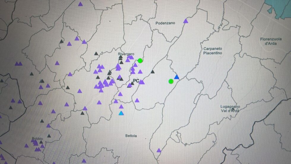Select the Bettola municipality label
Image resolution: width=291 pixels, height=164 pixels.
pos(131,136)
